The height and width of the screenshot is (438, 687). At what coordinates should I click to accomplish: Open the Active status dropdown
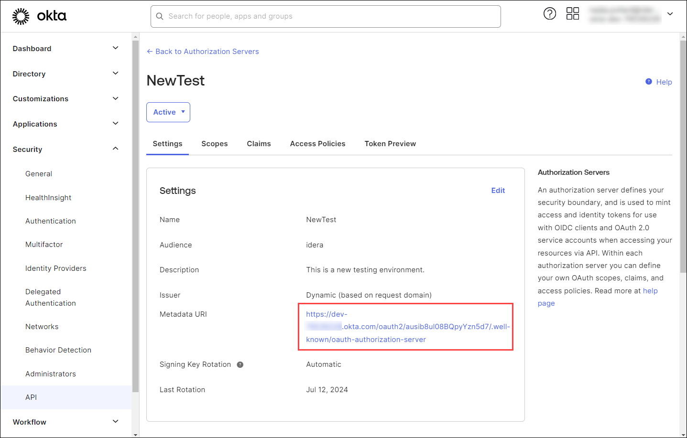click(168, 112)
